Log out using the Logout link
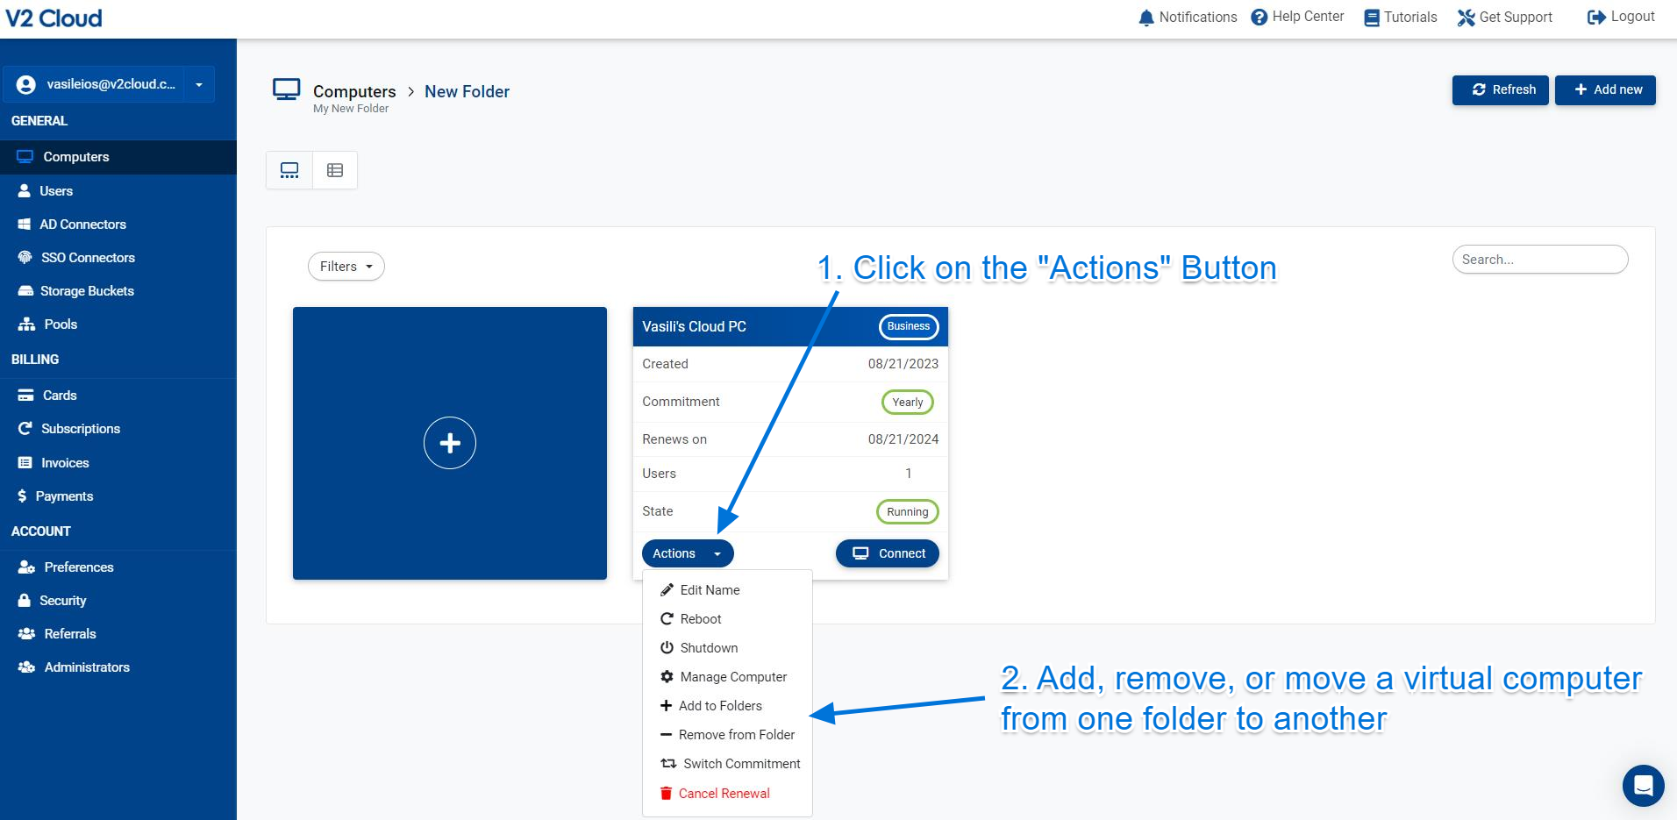 [x=1621, y=17]
